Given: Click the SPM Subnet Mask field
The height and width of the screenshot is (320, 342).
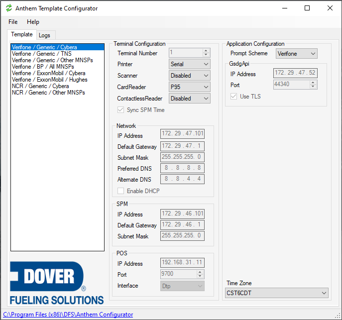Looking at the screenshot, I should (x=182, y=235).
